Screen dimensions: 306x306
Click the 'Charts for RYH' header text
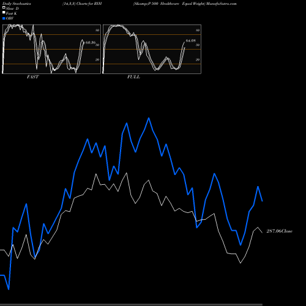click(89, 4)
